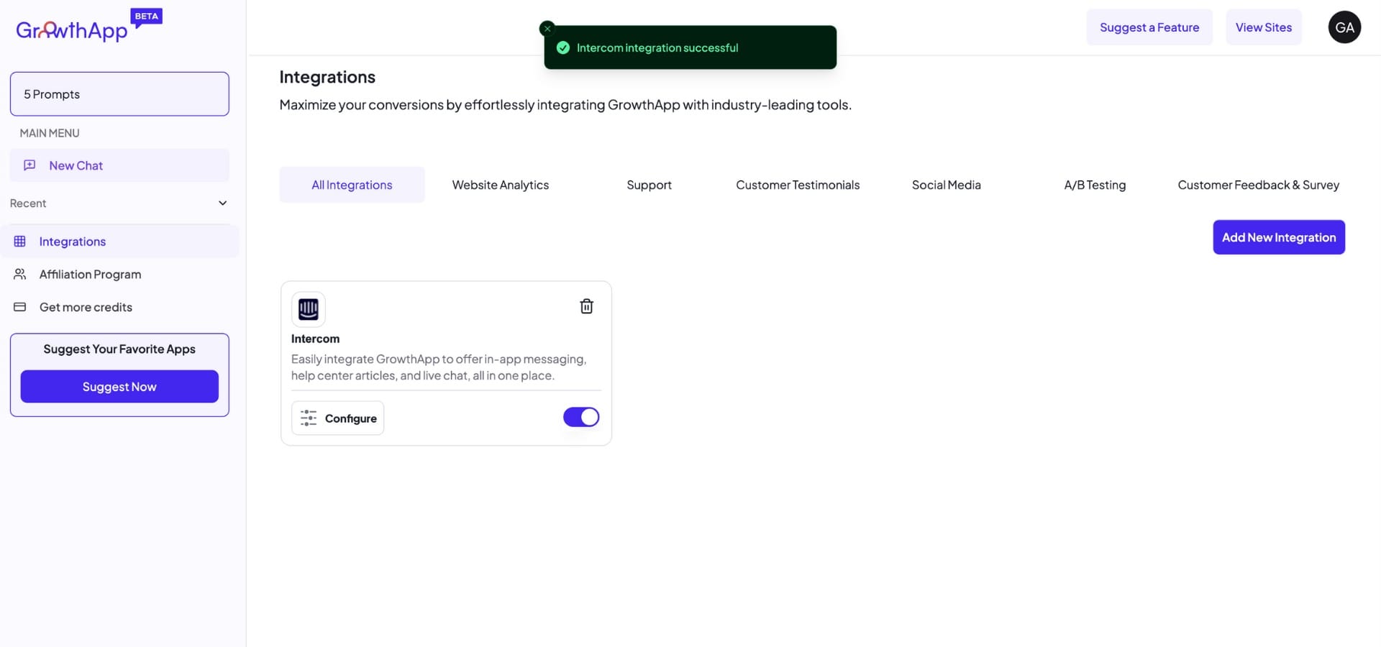Viewport: 1381px width, 647px height.
Task: Click the Suggest Now button
Action: [x=119, y=387]
